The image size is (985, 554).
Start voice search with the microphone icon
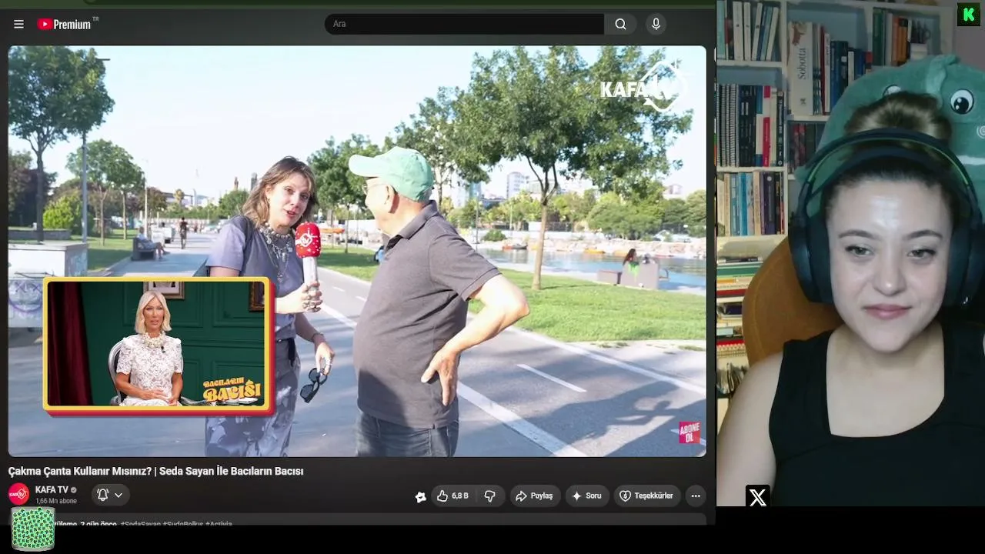click(656, 24)
